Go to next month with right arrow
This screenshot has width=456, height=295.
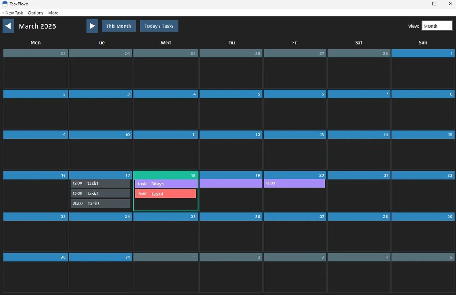tap(92, 26)
